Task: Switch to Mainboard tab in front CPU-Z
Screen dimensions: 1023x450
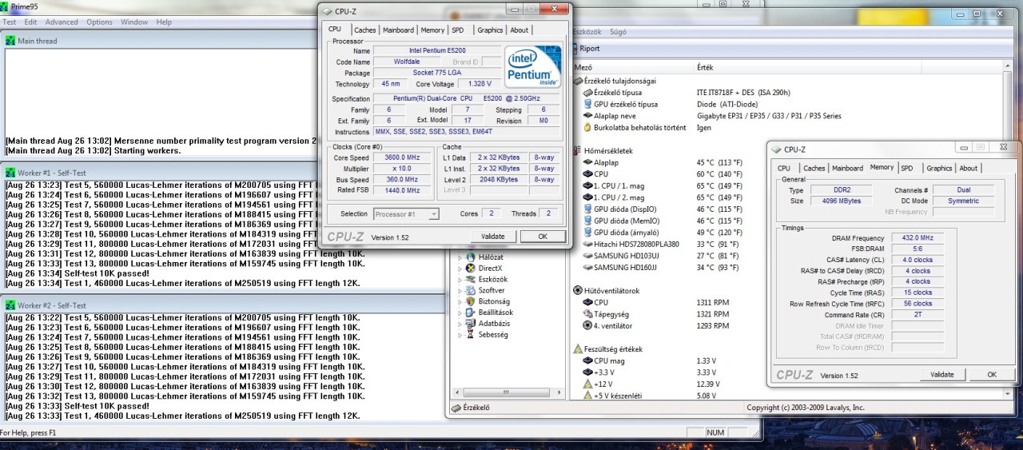Action: pyautogui.click(x=398, y=30)
